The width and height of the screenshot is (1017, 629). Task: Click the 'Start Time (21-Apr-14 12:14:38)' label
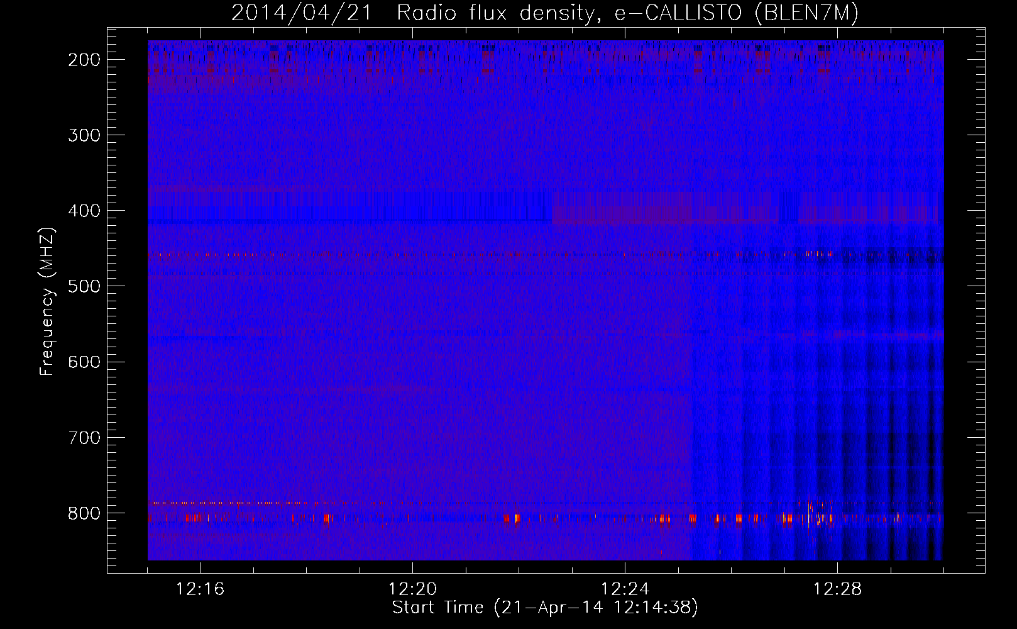pyautogui.click(x=545, y=608)
